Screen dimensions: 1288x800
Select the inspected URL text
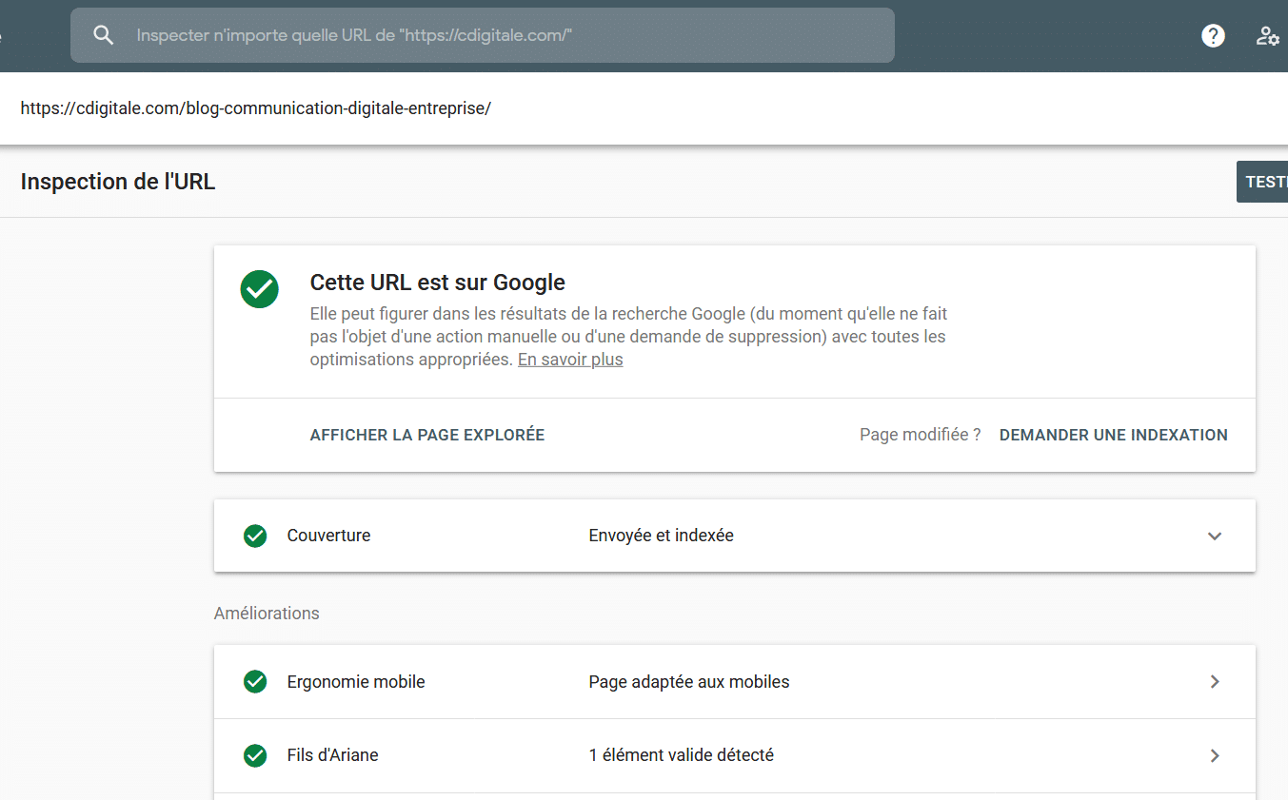tap(256, 108)
